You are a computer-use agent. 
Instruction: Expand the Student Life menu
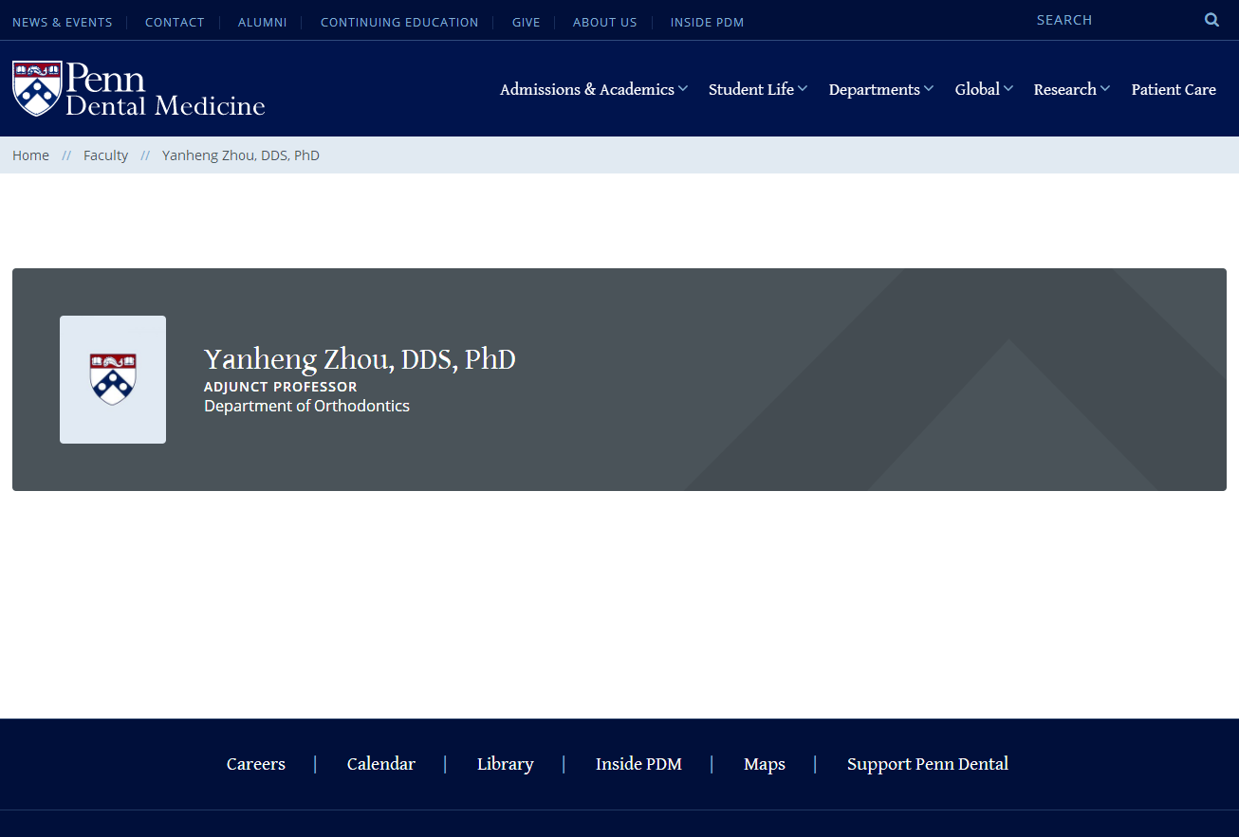coord(757,89)
